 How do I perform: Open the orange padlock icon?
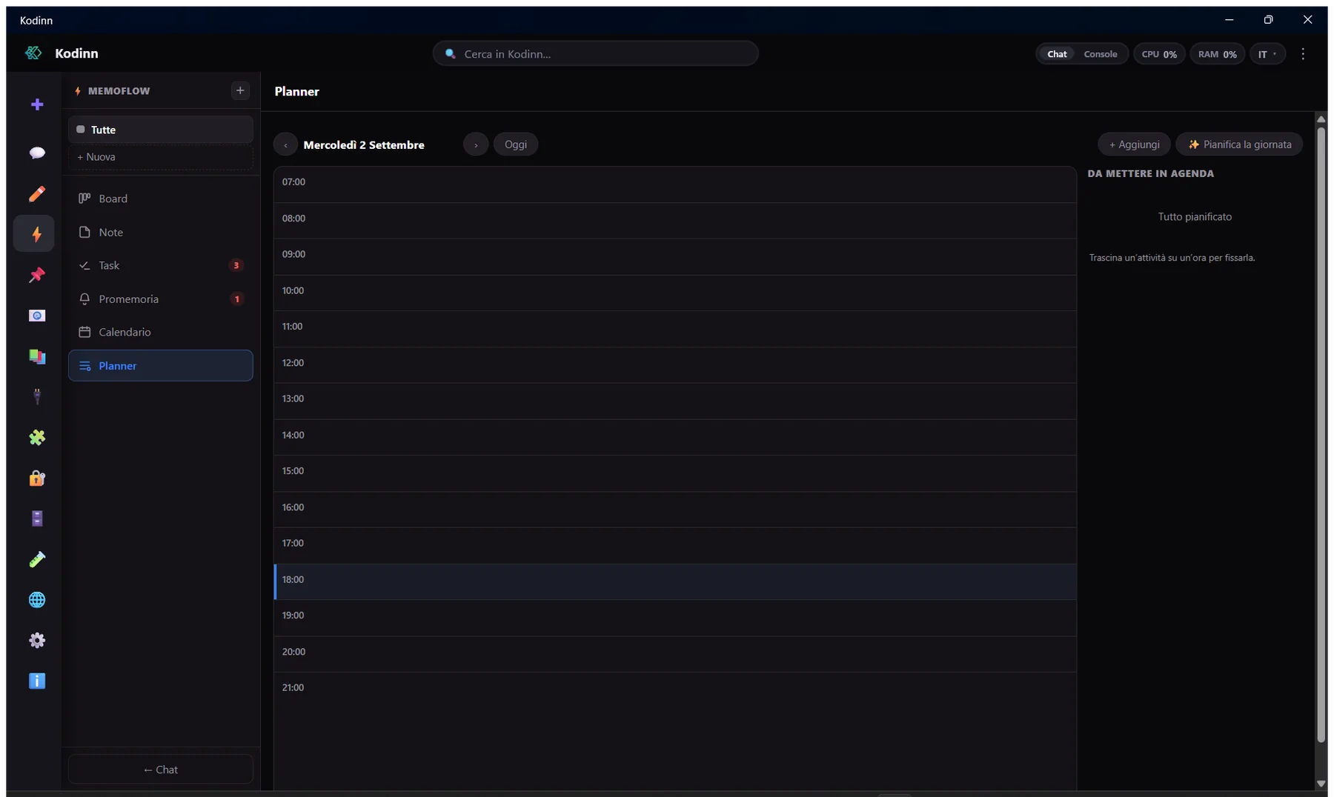pos(37,478)
